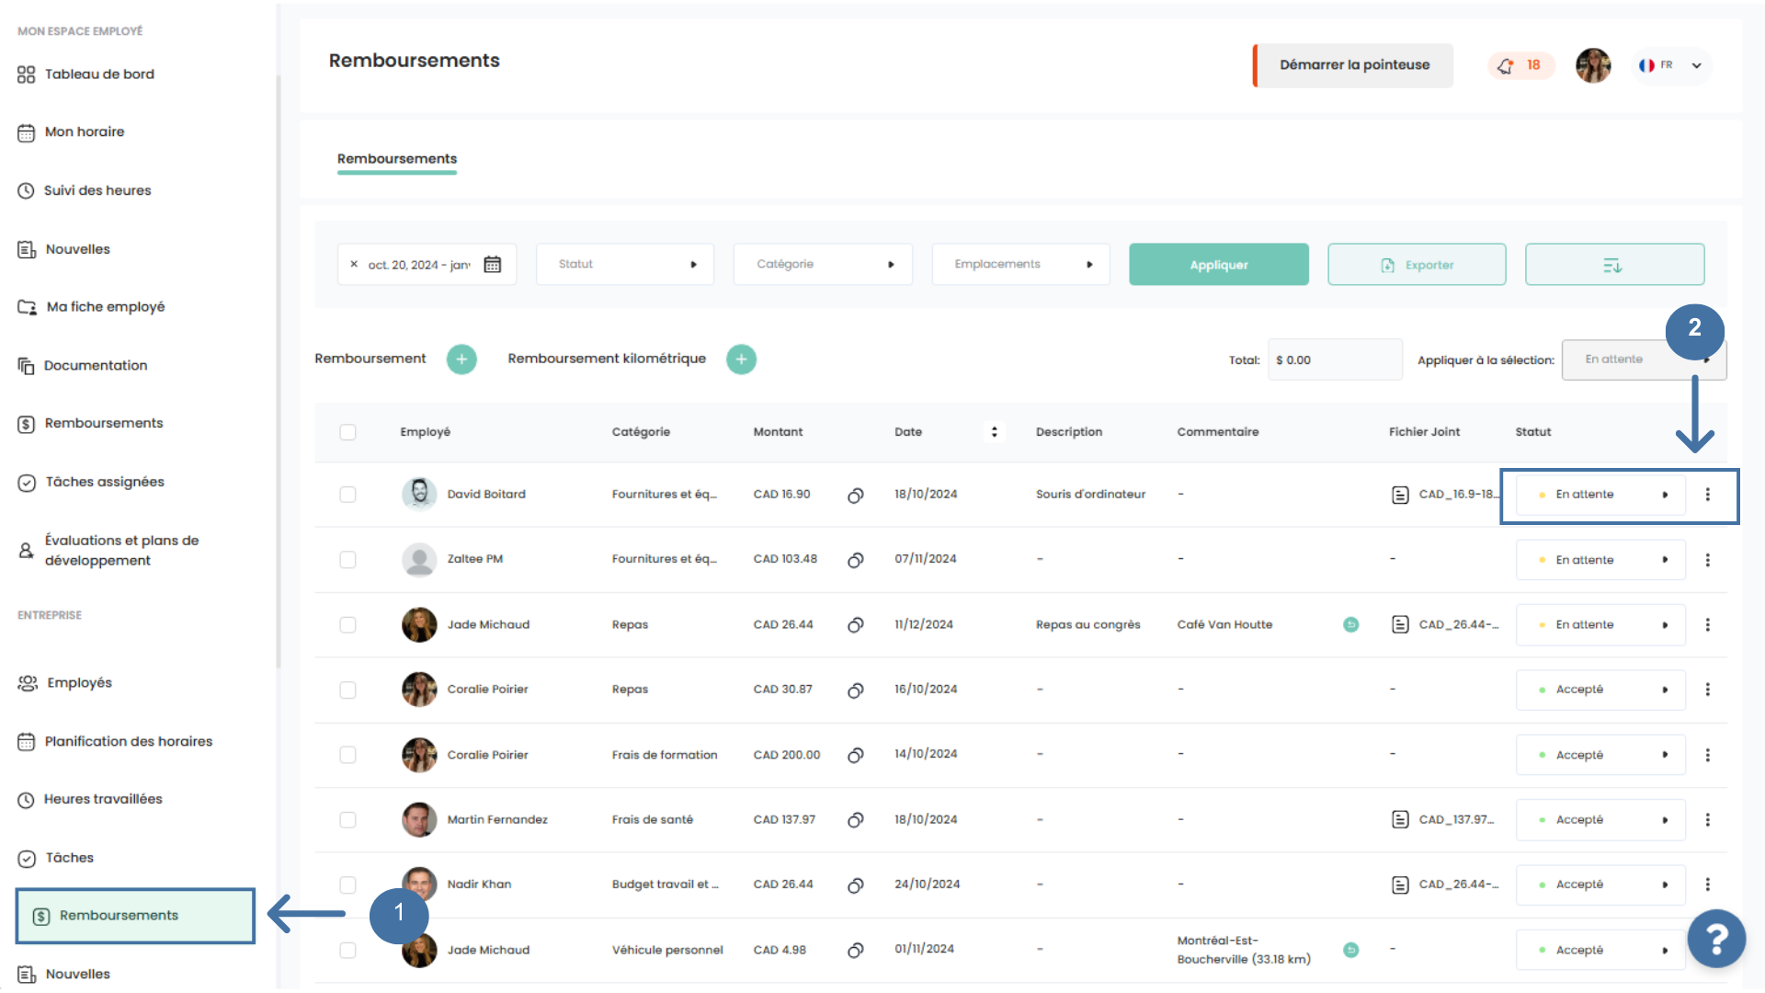Viewport: 1765px width, 993px height.
Task: Change David Boitard status En attente dropdown
Action: pyautogui.click(x=1600, y=495)
